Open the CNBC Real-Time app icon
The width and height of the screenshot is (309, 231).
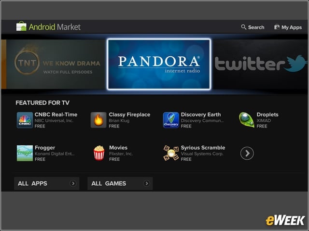[x=25, y=120]
